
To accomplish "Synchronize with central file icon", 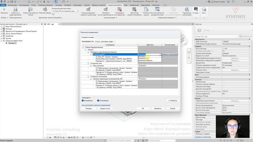I will click(x=88, y=9).
